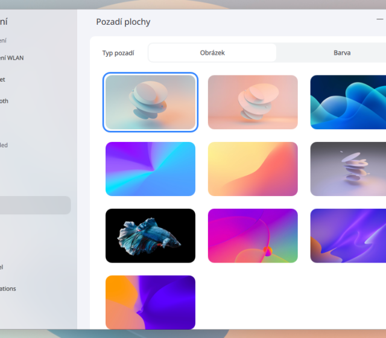This screenshot has width=386, height=338.
Task: Choose the pink stacked discs wallpaper
Action: point(253,102)
